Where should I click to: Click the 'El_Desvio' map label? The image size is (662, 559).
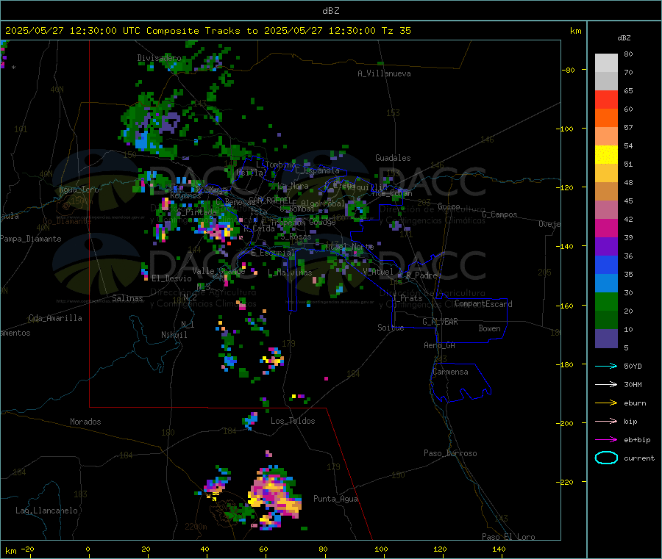click(171, 278)
